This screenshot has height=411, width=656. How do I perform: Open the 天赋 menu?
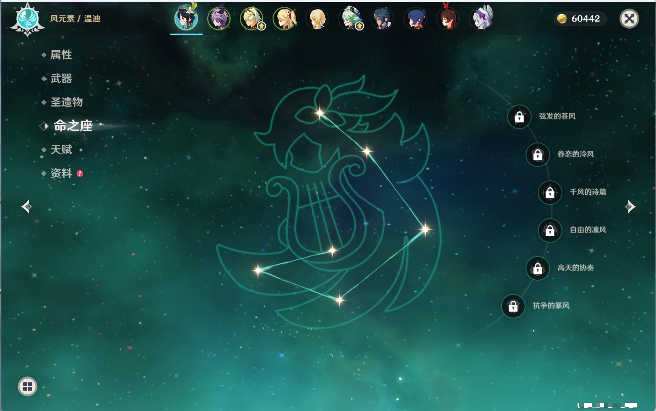(x=61, y=149)
